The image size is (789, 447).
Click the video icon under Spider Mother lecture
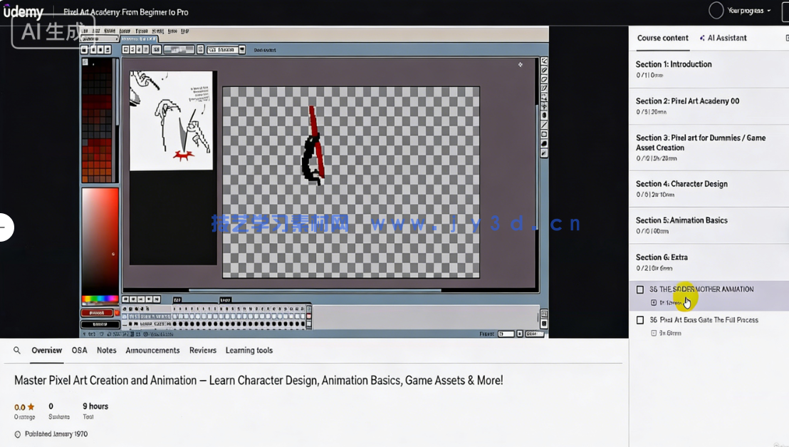(x=654, y=302)
